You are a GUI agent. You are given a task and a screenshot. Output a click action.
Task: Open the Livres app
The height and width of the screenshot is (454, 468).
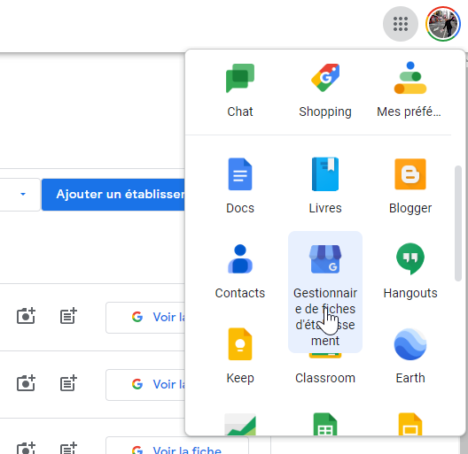click(x=325, y=186)
